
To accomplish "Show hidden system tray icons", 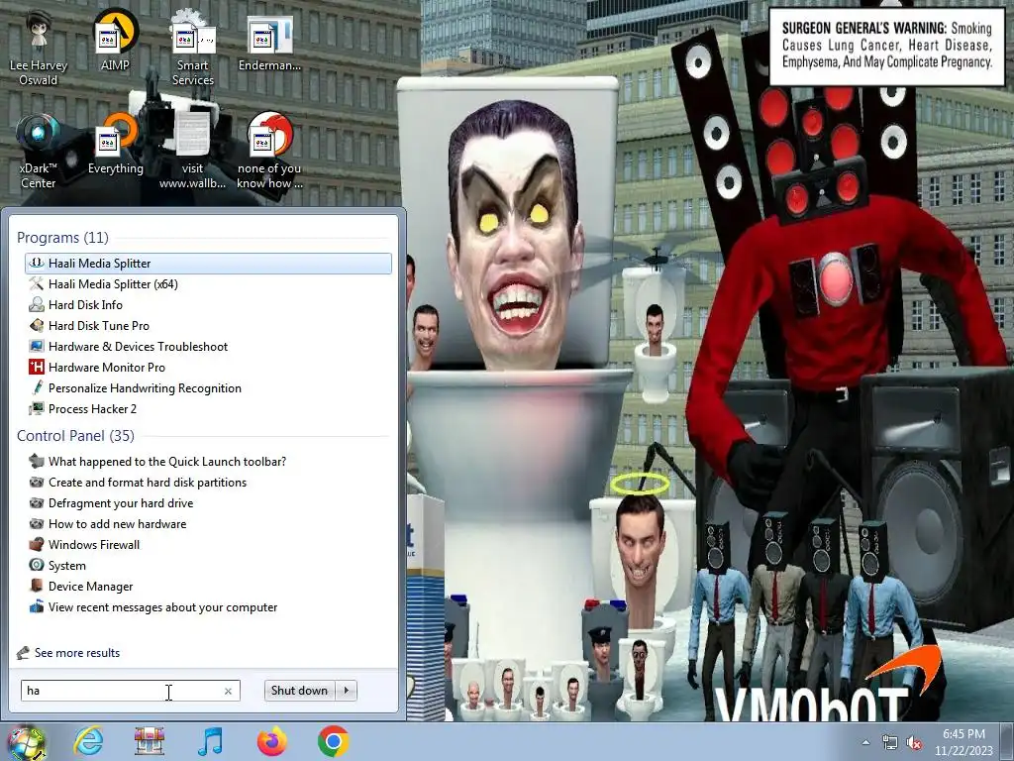I will pos(865,742).
